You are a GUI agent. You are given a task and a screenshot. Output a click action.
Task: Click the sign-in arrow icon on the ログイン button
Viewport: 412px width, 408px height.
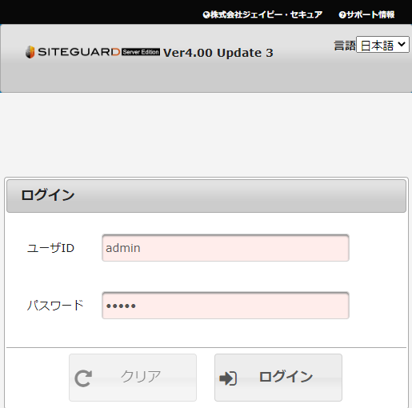(x=228, y=378)
